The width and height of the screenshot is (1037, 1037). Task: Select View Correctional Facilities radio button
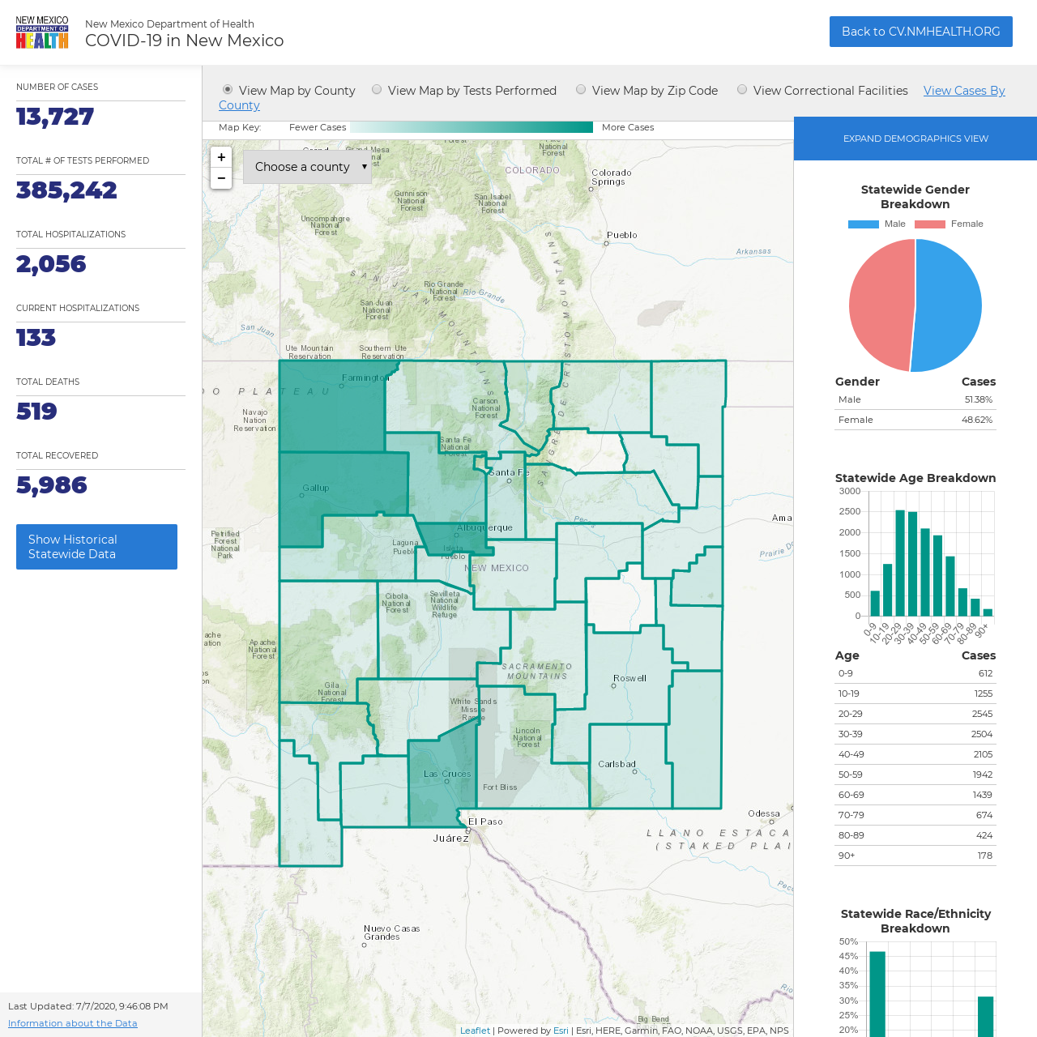click(x=742, y=90)
